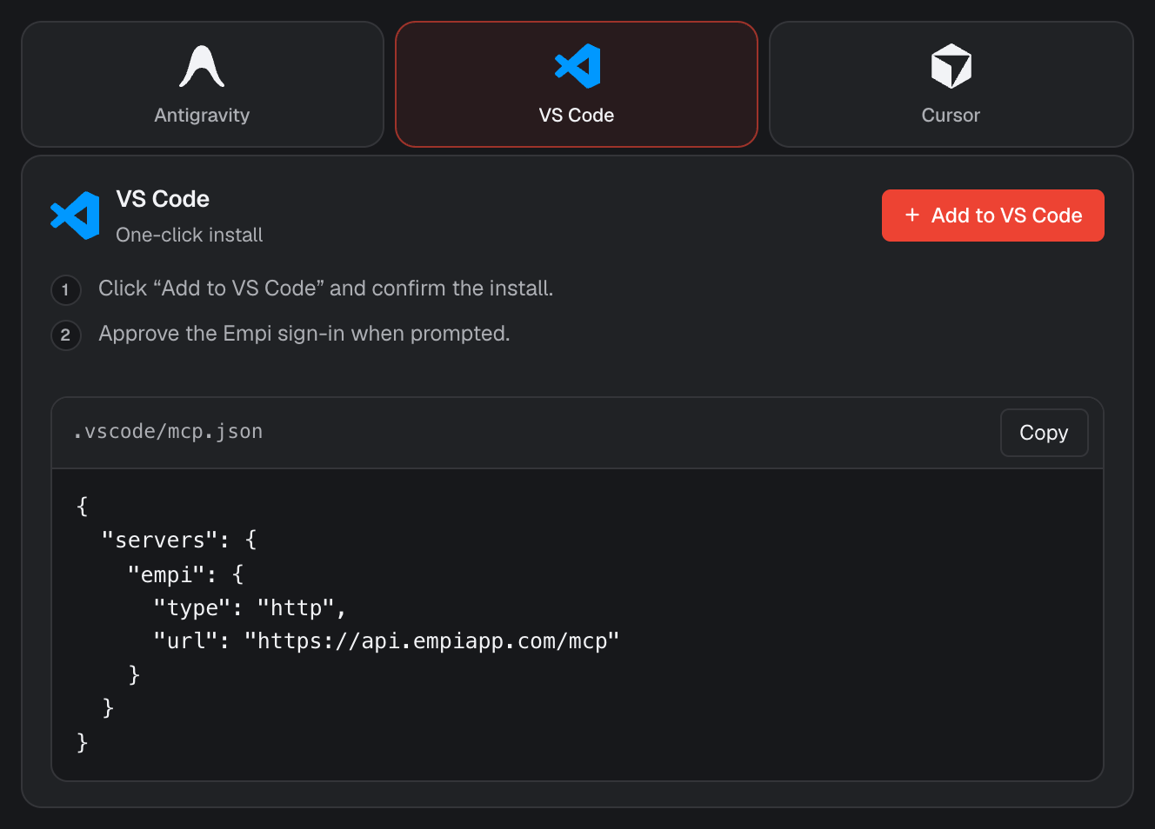1155x829 pixels.
Task: Click the "One-click install" subtitle
Action: (190, 235)
